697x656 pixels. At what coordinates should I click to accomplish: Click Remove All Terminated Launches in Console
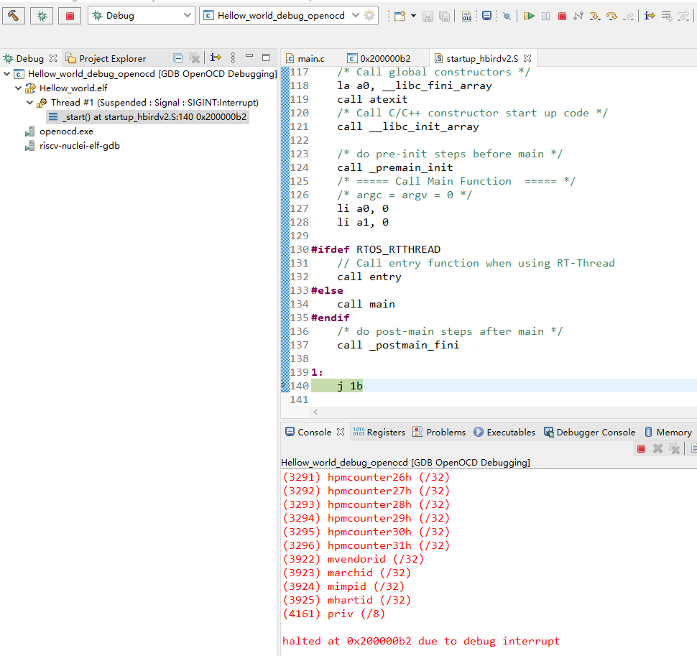[x=674, y=449]
